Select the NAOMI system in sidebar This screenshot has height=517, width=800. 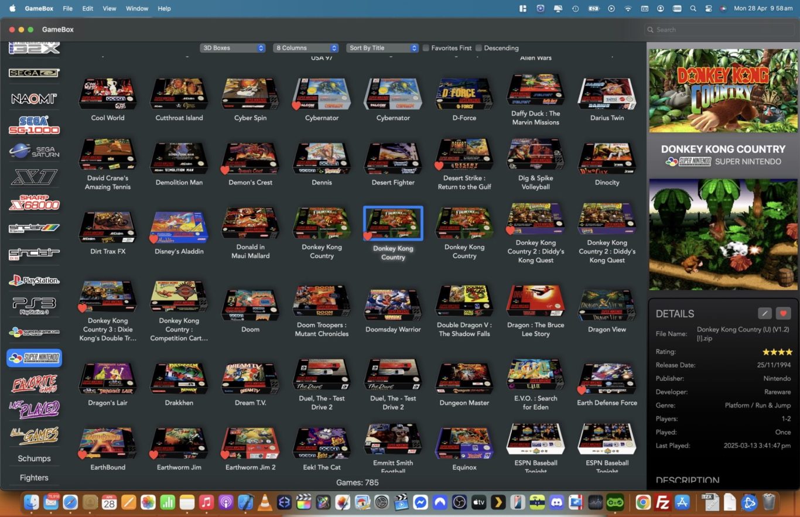34,98
